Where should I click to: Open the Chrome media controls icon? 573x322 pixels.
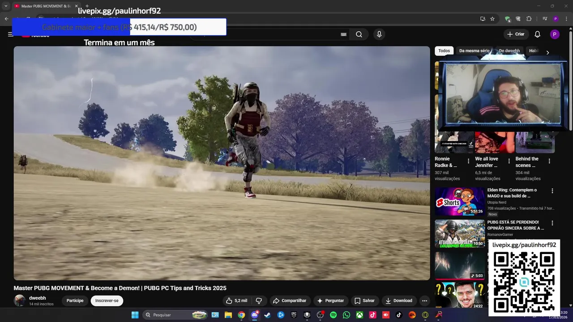(545, 19)
